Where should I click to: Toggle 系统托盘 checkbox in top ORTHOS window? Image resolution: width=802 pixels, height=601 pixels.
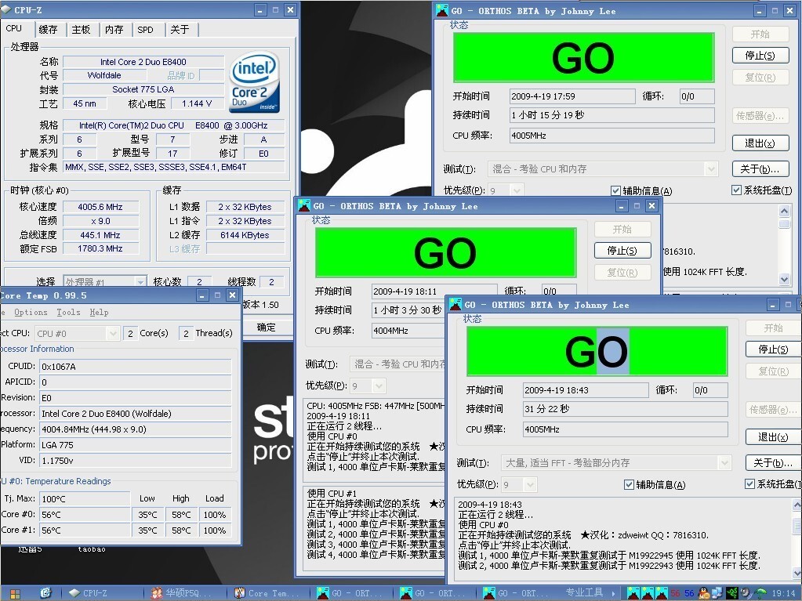tap(736, 190)
